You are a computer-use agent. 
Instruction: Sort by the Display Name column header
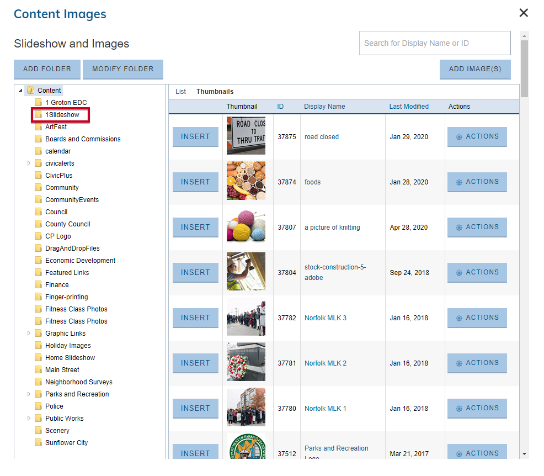(324, 107)
